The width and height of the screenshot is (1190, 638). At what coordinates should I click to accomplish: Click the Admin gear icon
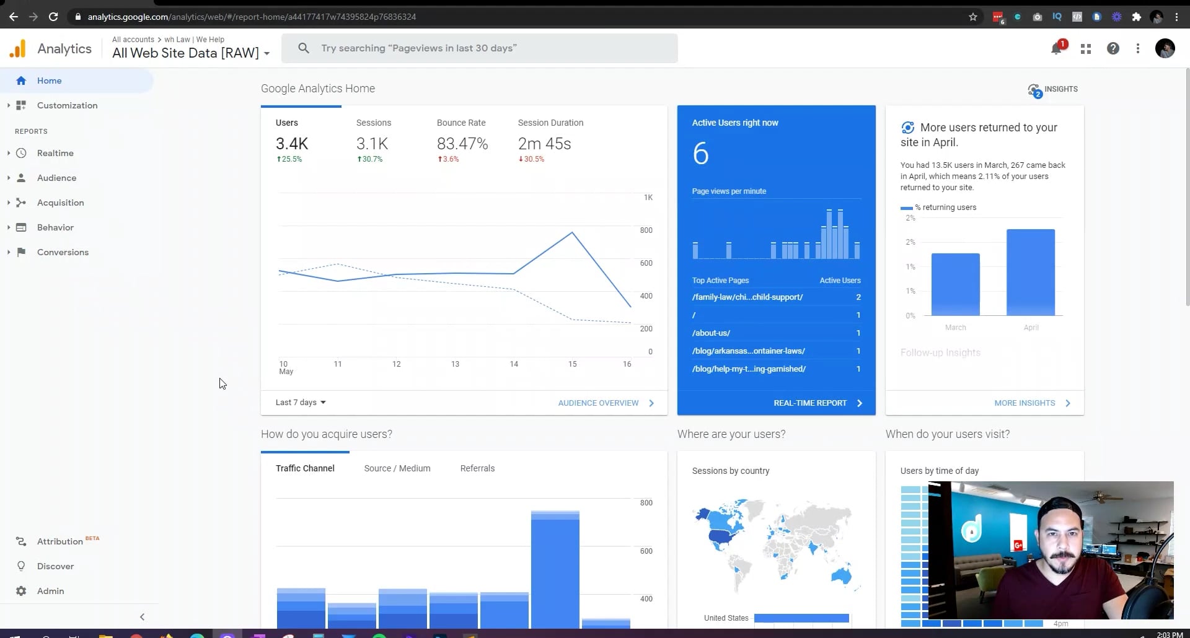pos(21,591)
